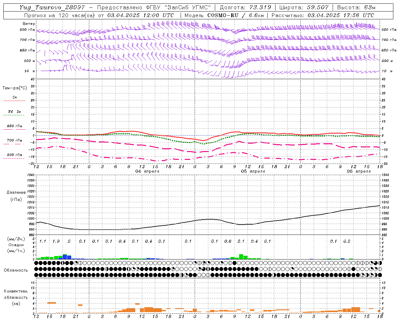
Task: Click the Давление pressure panel label
Action: coord(16,193)
